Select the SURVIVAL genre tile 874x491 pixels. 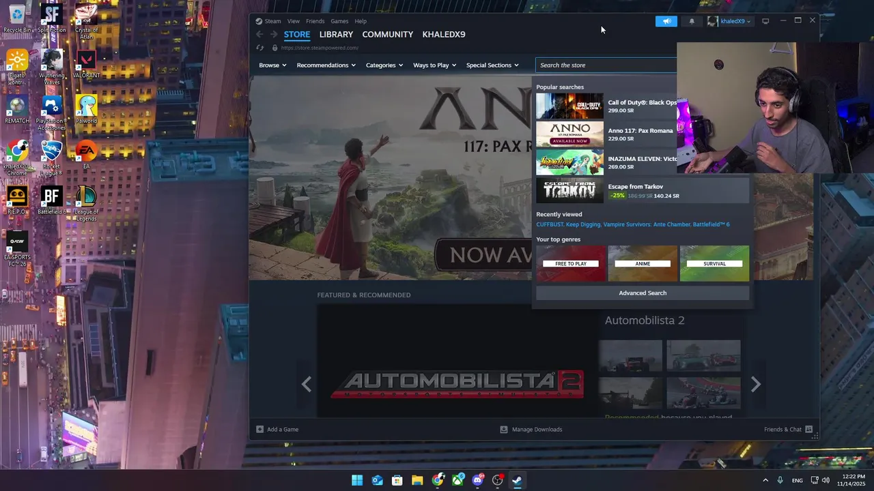click(x=714, y=264)
